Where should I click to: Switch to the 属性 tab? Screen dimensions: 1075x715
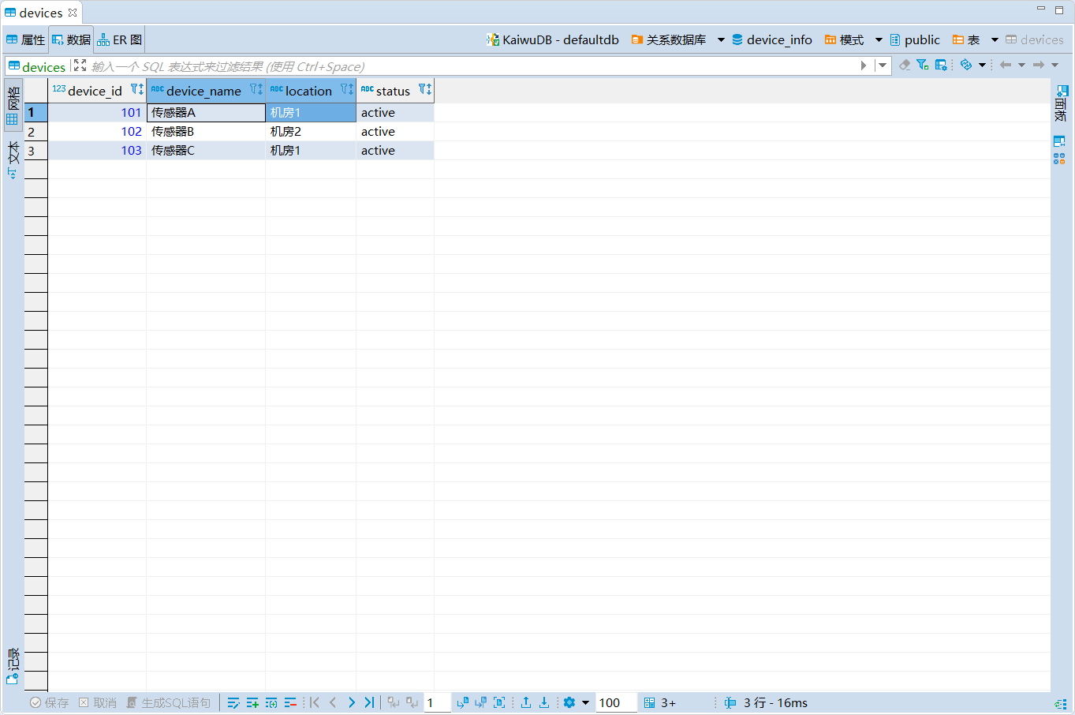(x=26, y=39)
